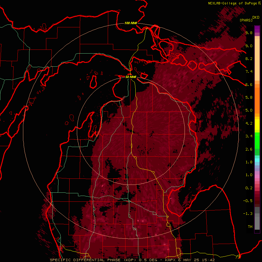This screenshot has height=262, width=262.
Task: Click the 2.6 scale value
Action: [249, 149]
